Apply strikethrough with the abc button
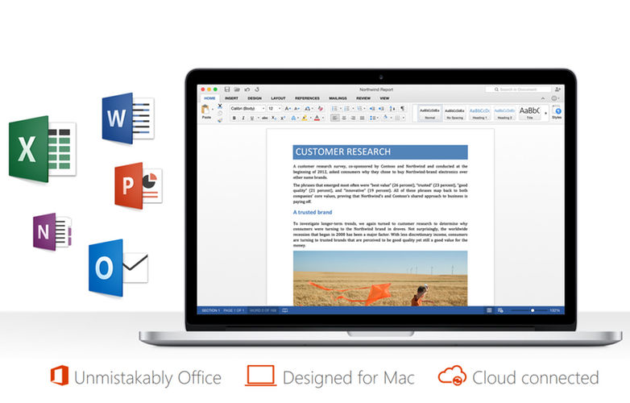 (x=265, y=118)
